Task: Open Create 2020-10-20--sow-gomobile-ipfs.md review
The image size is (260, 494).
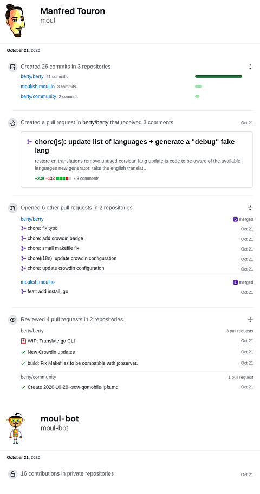Action: tap(73, 387)
